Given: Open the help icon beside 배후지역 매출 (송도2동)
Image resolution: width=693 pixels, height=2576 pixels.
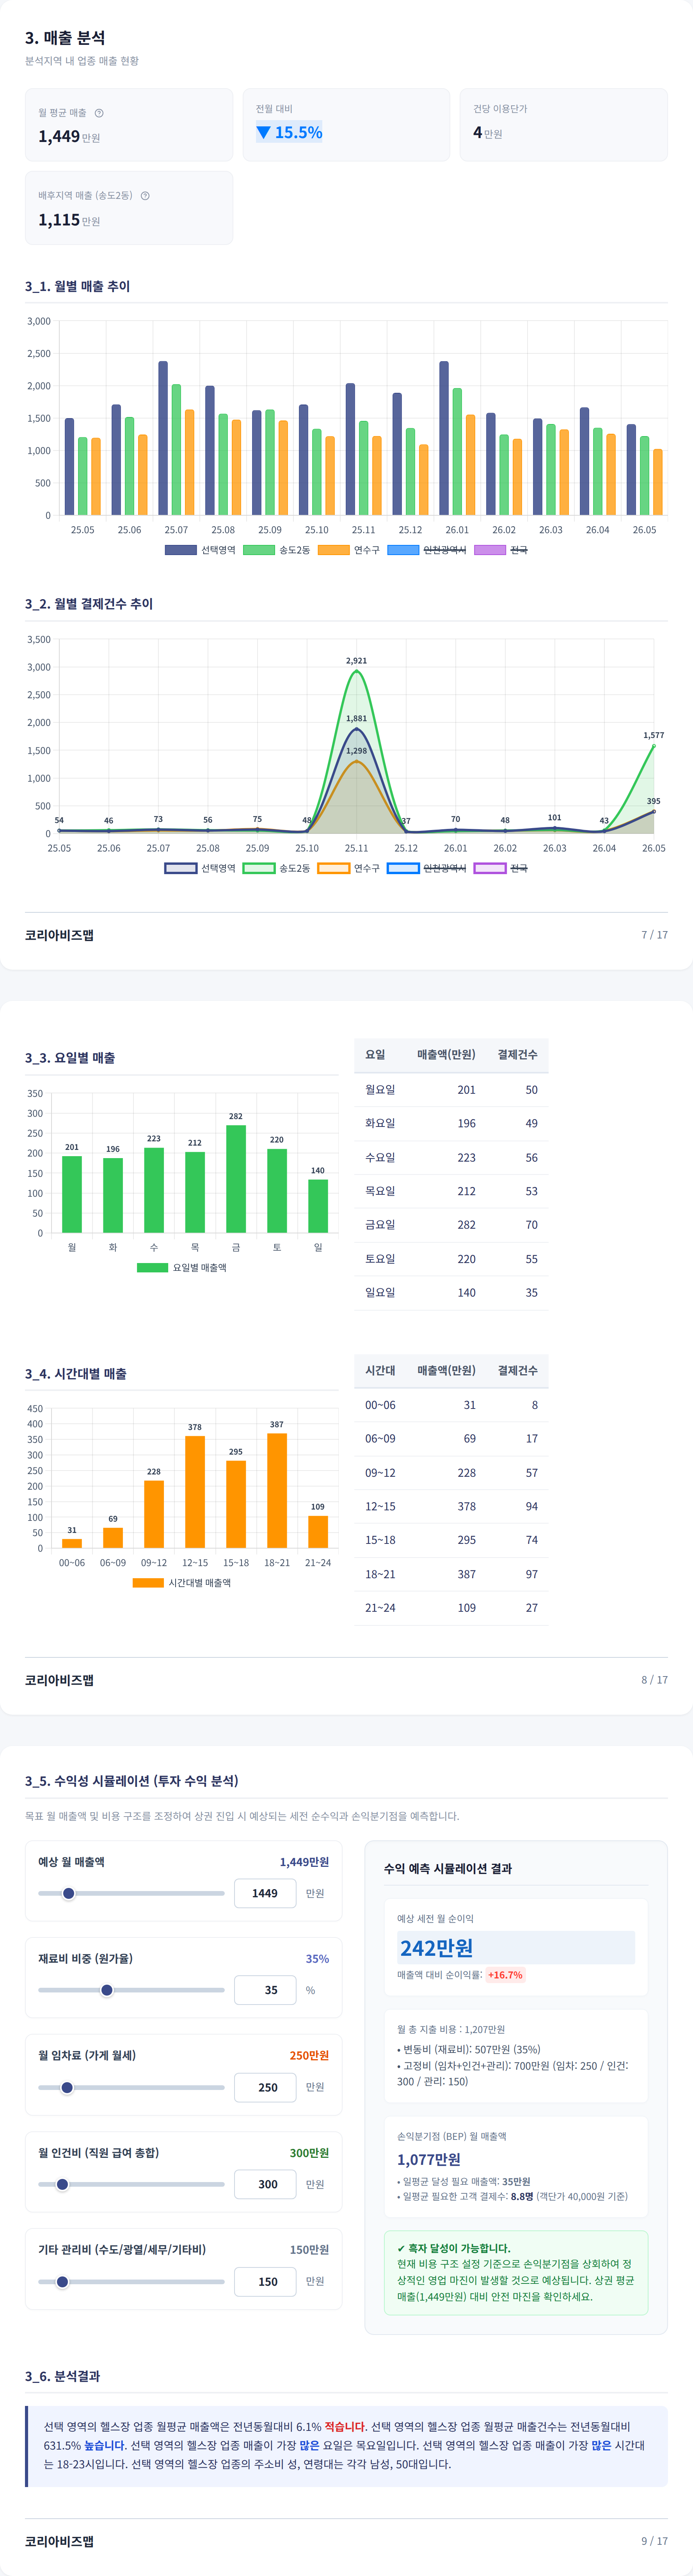Looking at the screenshot, I should (x=145, y=196).
